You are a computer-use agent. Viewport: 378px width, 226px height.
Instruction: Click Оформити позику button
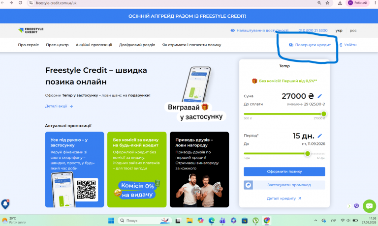coord(284,171)
